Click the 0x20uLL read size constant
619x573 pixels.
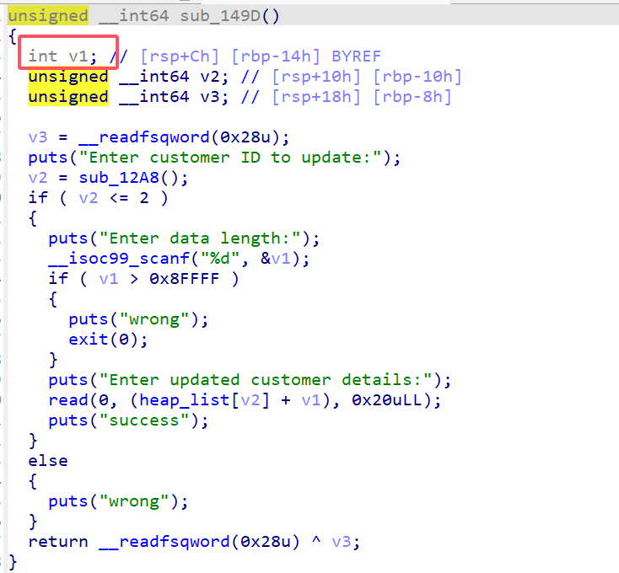(x=385, y=400)
